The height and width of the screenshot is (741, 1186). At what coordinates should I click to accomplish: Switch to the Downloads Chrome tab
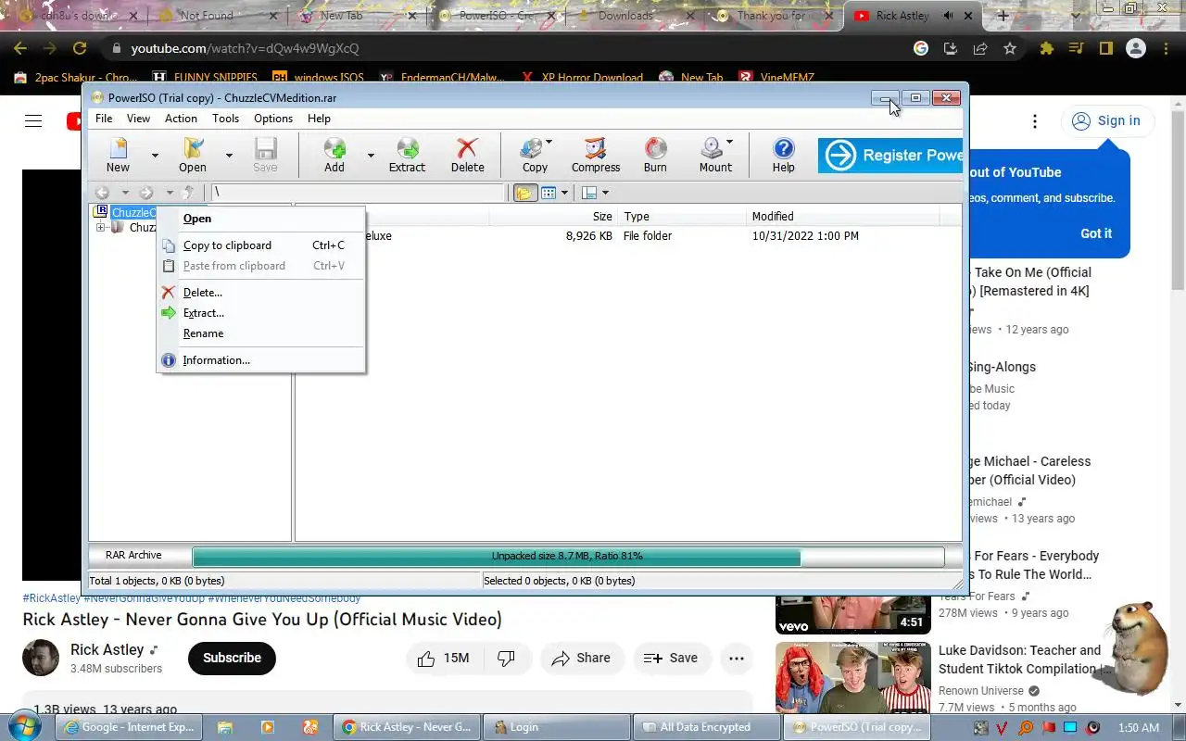[625, 16]
